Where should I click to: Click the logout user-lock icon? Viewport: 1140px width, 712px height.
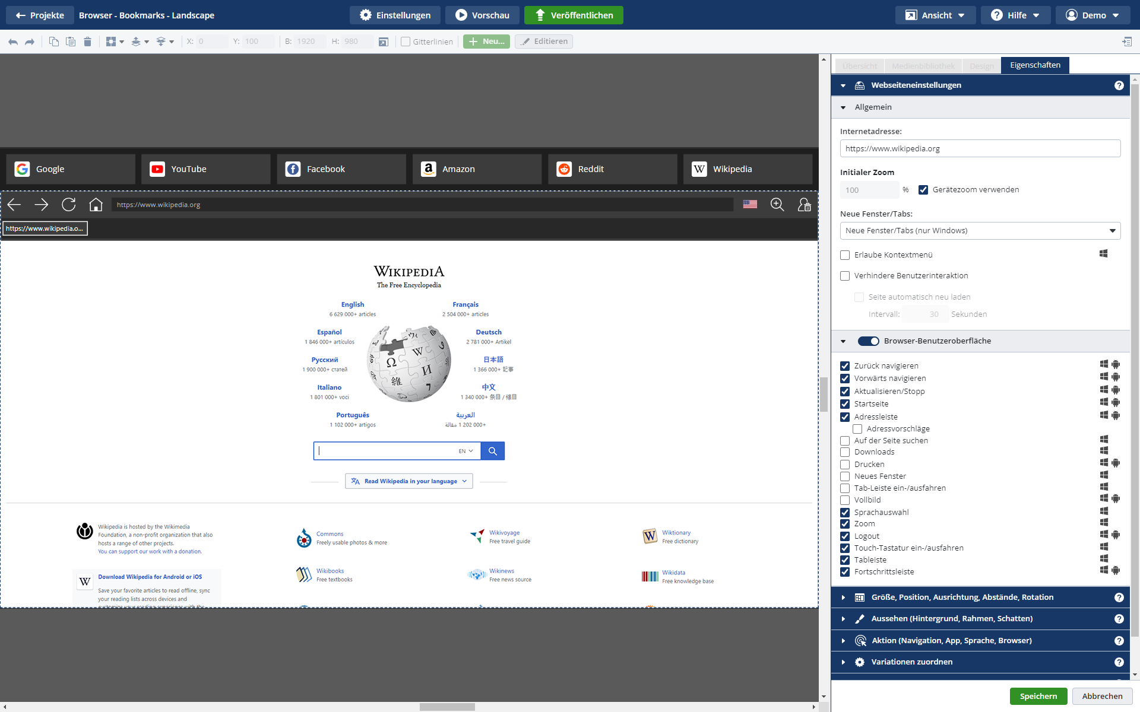(804, 205)
